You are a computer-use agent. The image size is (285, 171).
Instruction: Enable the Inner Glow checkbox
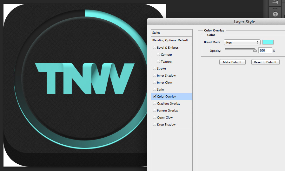point(155,82)
